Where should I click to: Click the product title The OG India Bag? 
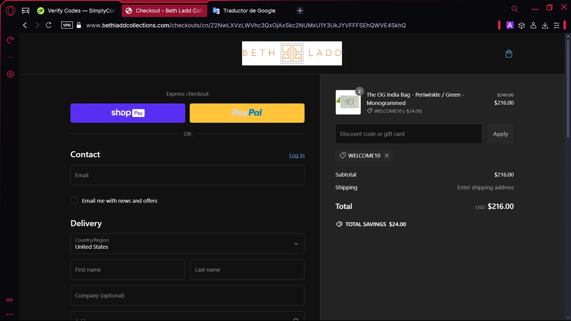tap(415, 99)
